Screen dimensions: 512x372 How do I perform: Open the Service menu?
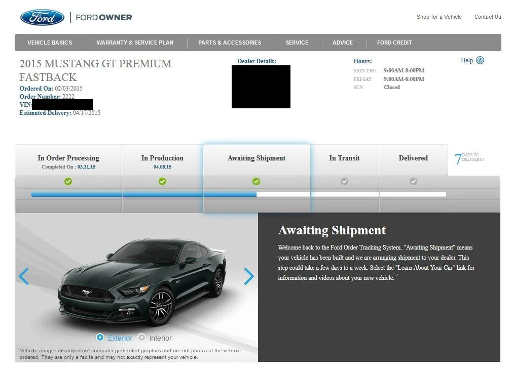(297, 43)
